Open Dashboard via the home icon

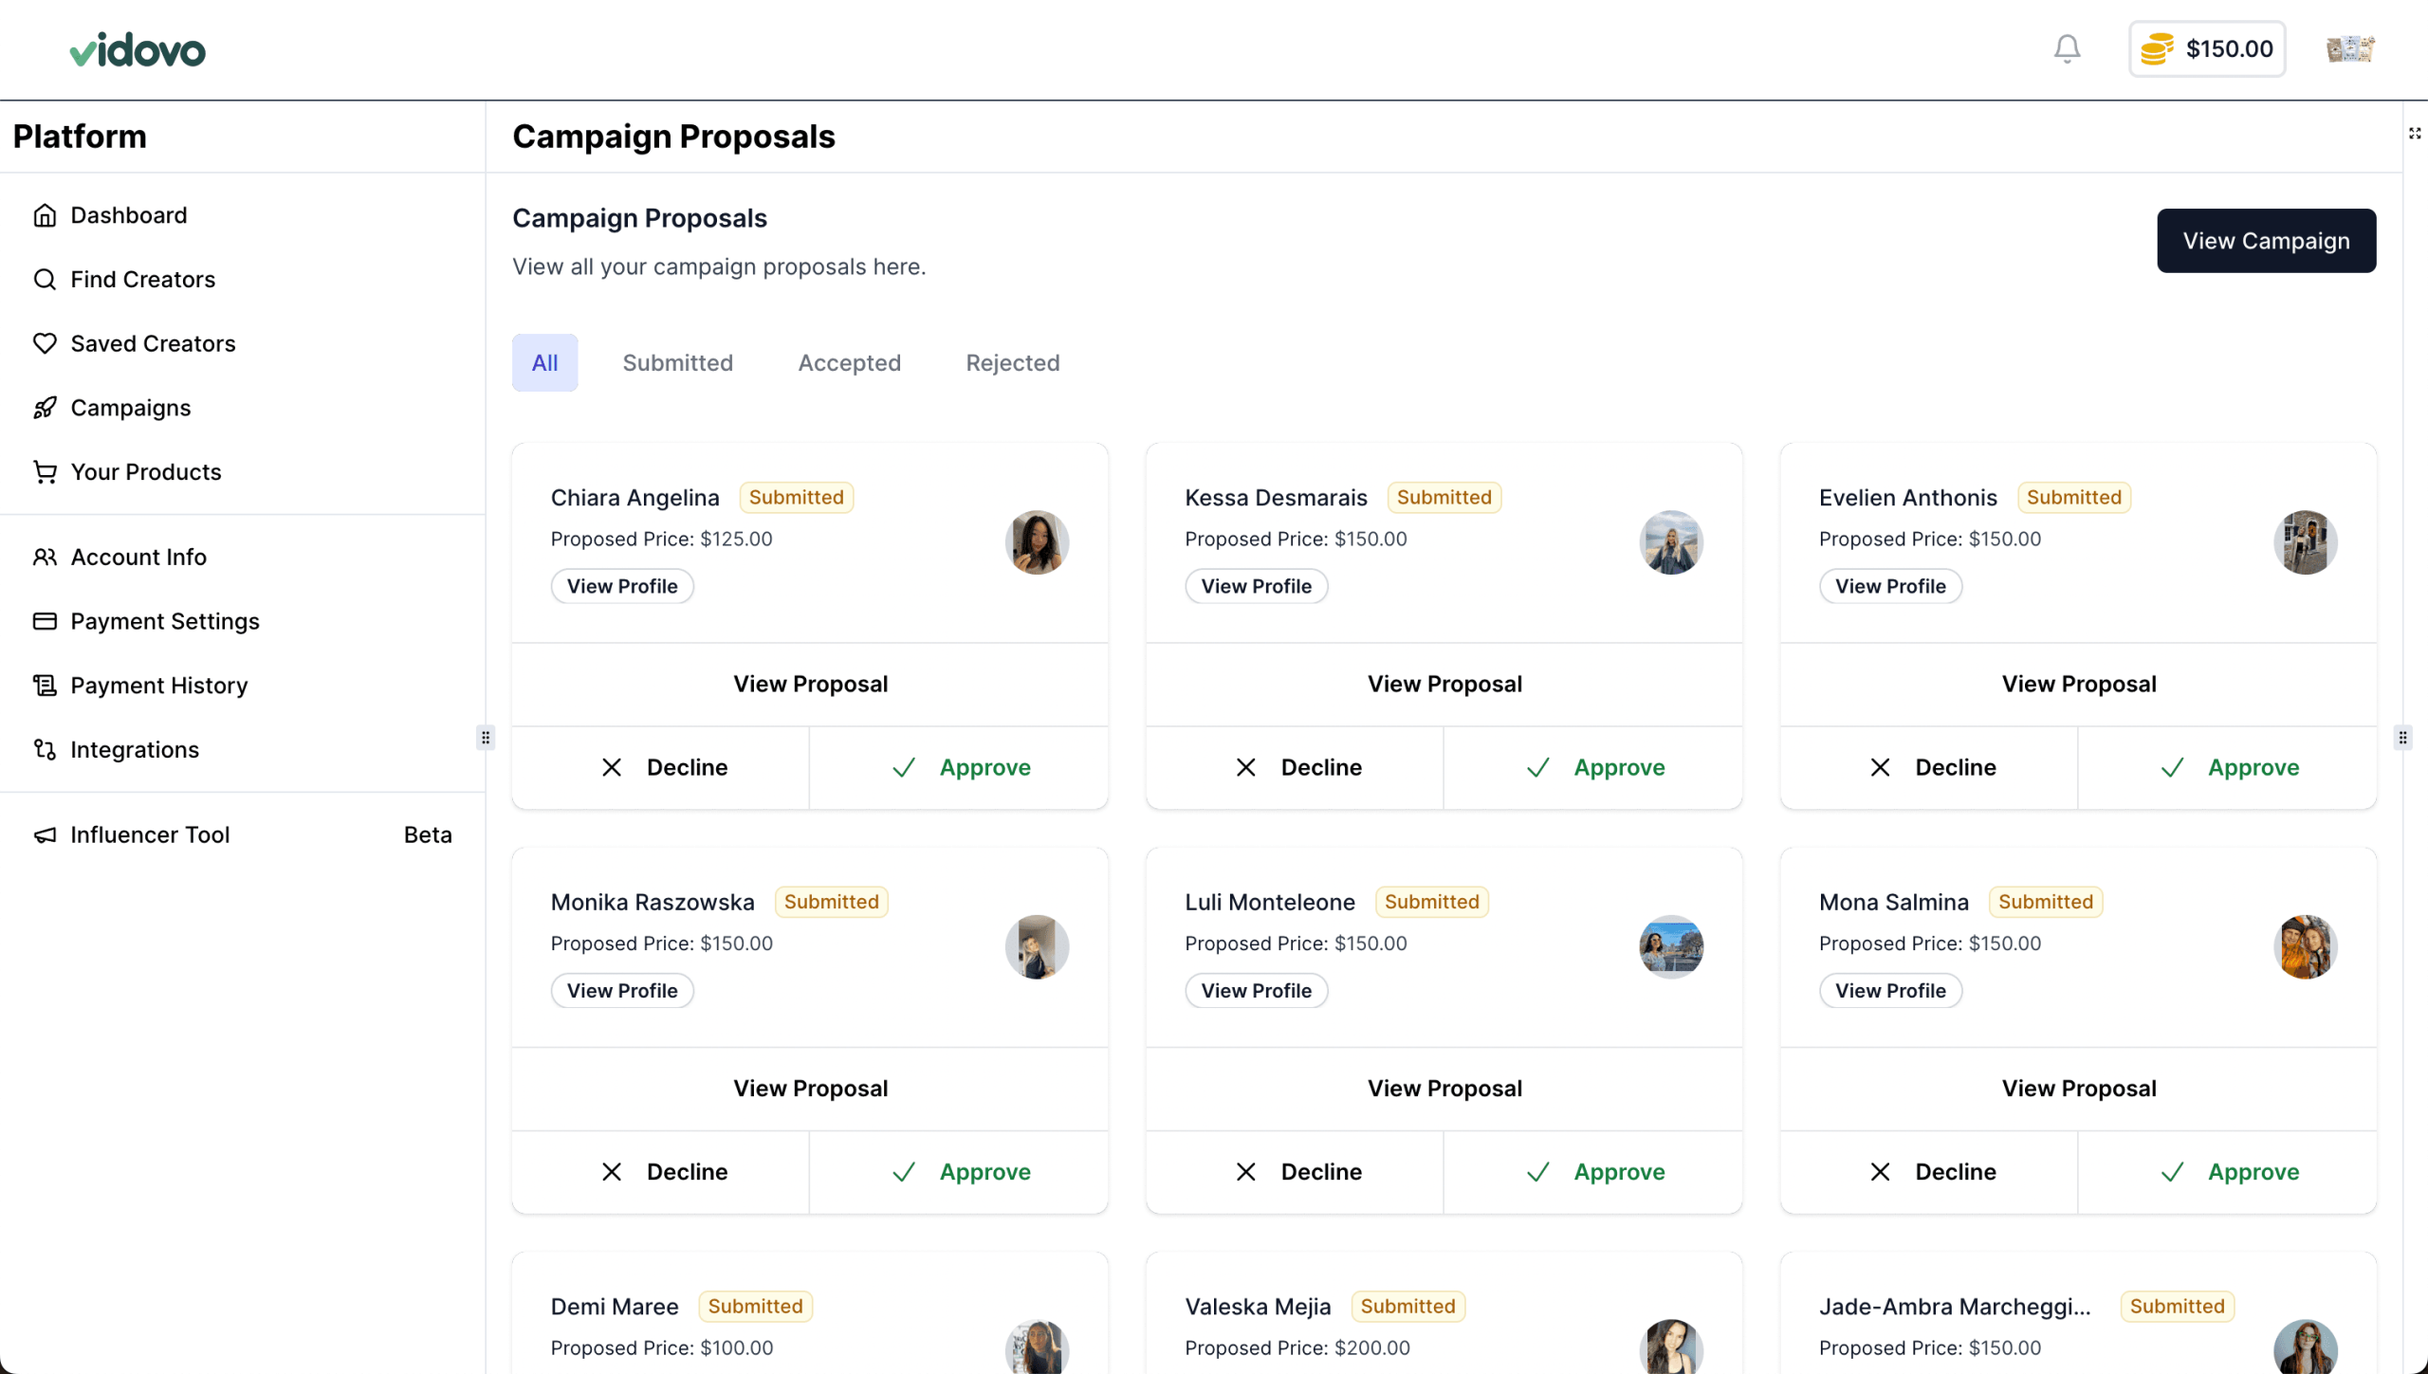click(45, 215)
